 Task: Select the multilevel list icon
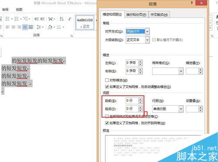pos(26,19)
